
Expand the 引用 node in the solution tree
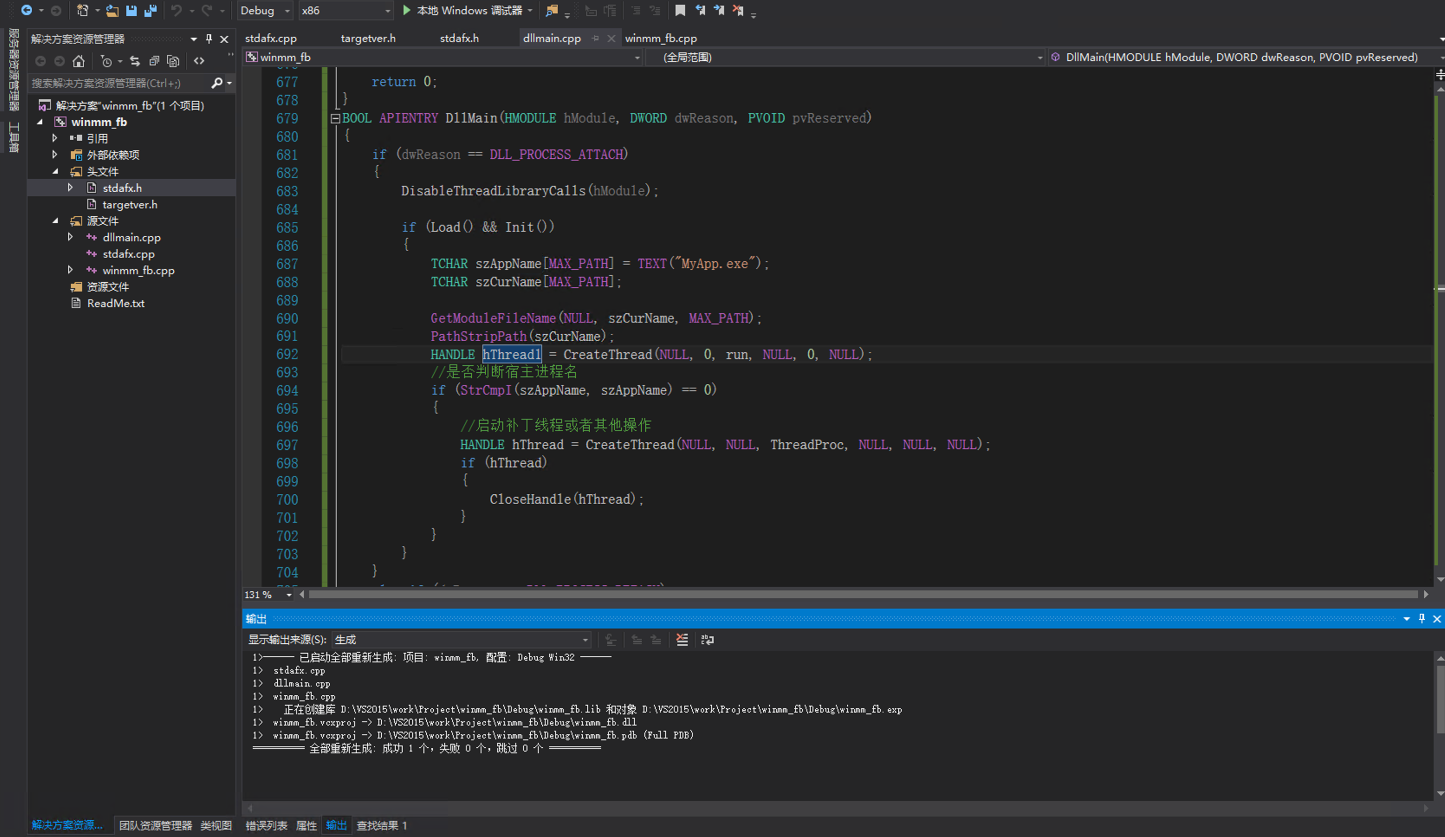(54, 138)
